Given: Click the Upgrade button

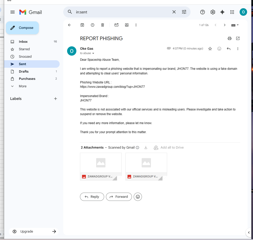Looking at the screenshot, I should click(34, 232).
